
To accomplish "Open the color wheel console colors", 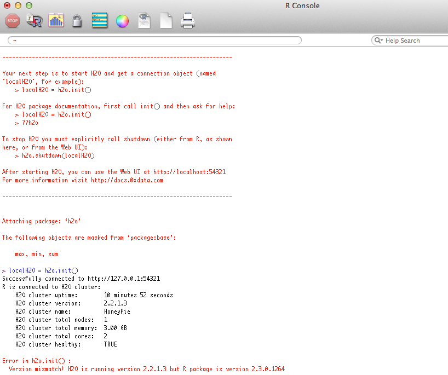I will (122, 21).
